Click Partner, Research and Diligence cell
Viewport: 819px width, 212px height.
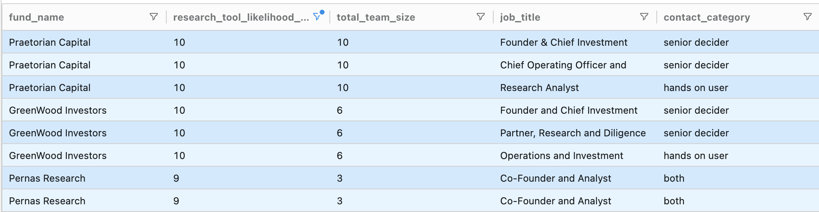(573, 133)
